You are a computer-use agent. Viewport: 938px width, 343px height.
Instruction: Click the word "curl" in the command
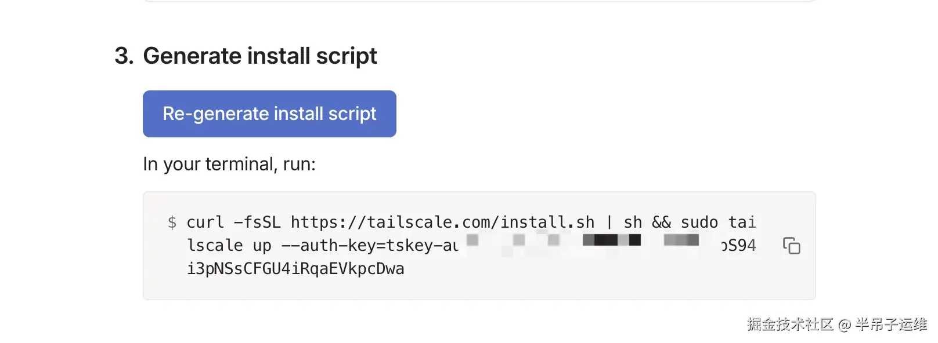pos(205,222)
